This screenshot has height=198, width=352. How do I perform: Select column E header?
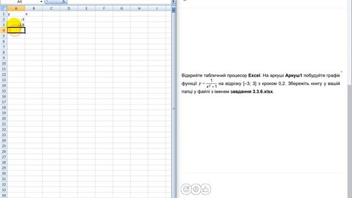click(86, 9)
